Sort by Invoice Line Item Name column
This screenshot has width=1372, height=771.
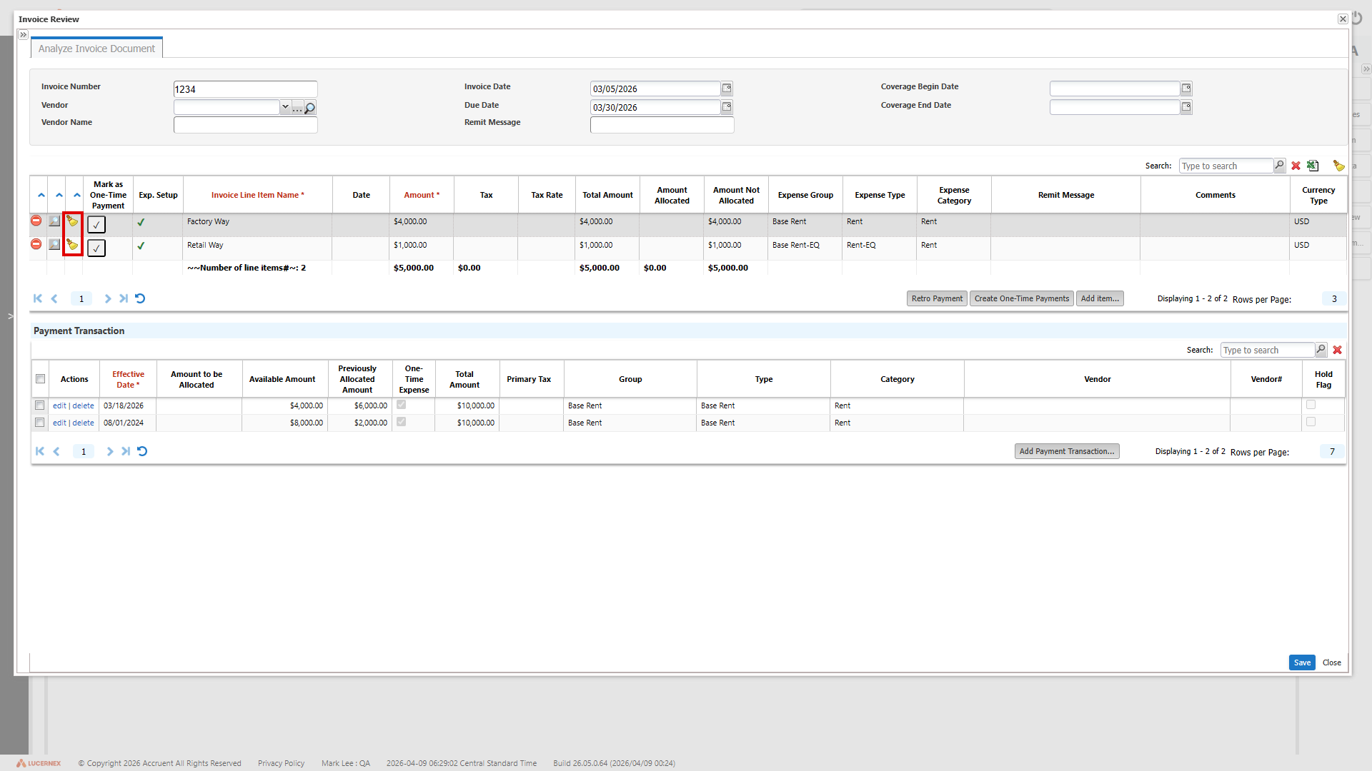tap(257, 195)
